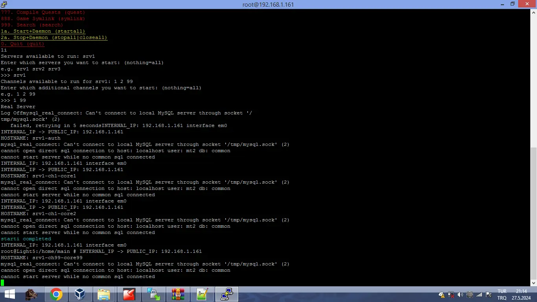
Task: Click the green terminal cursor block
Action: coord(2,283)
